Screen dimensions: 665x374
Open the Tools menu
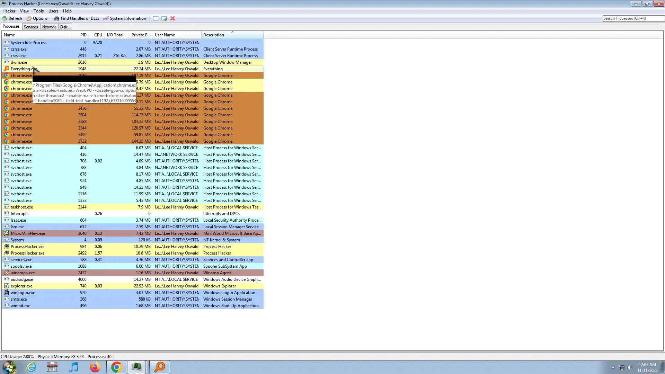tap(38, 11)
